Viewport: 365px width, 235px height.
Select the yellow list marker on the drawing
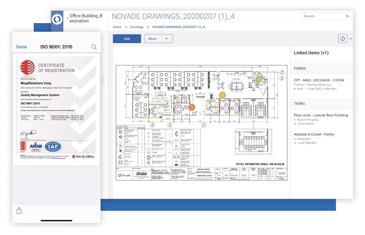(222, 95)
